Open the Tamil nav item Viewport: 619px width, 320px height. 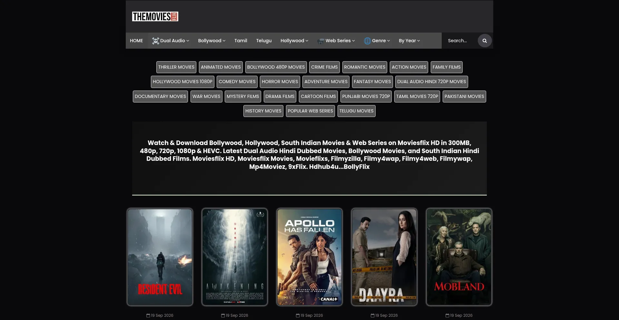point(241,41)
